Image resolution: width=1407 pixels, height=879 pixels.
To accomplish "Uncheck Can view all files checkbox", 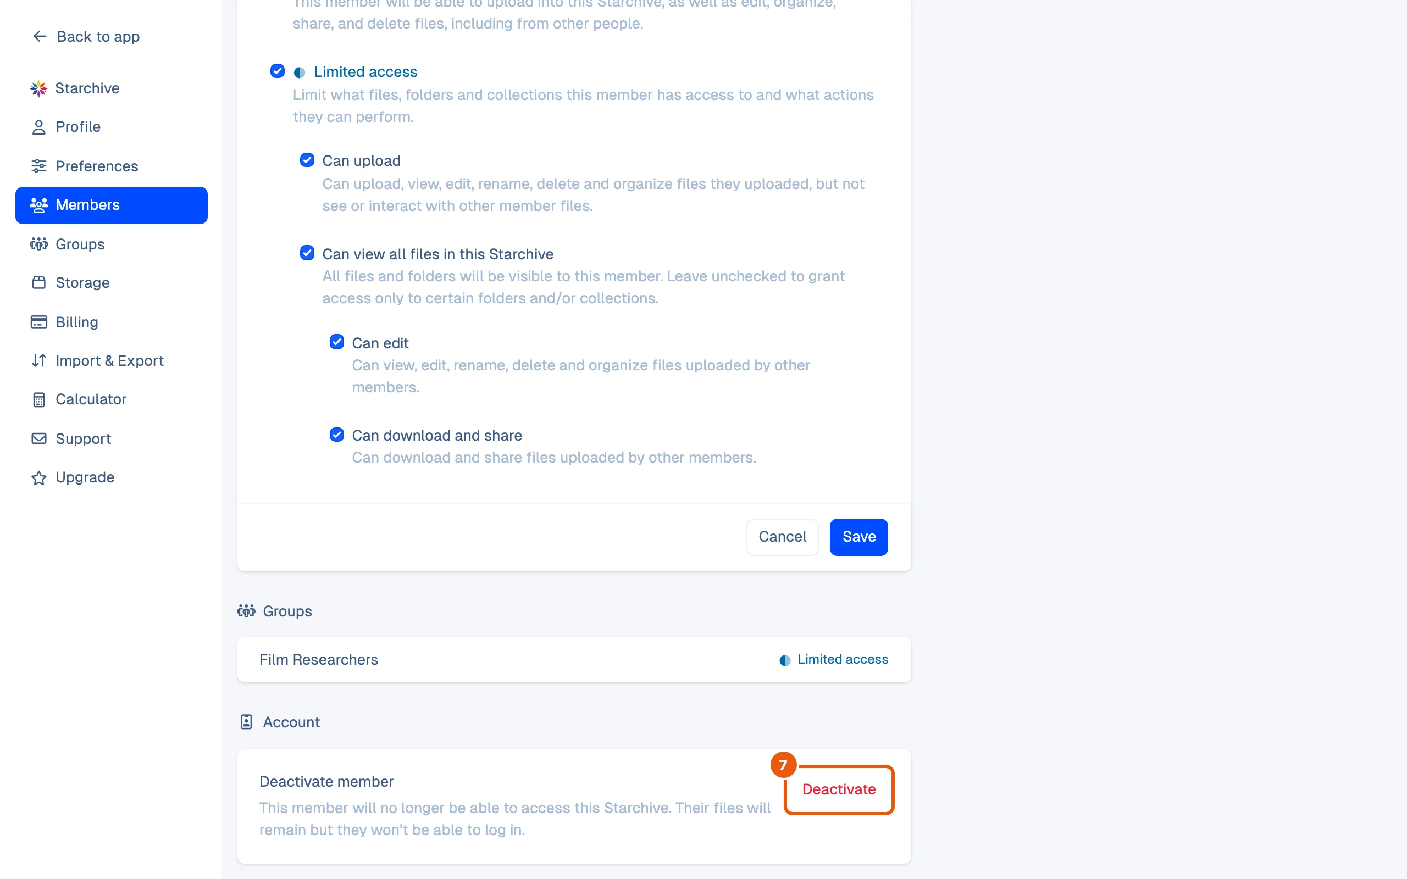I will point(307,253).
